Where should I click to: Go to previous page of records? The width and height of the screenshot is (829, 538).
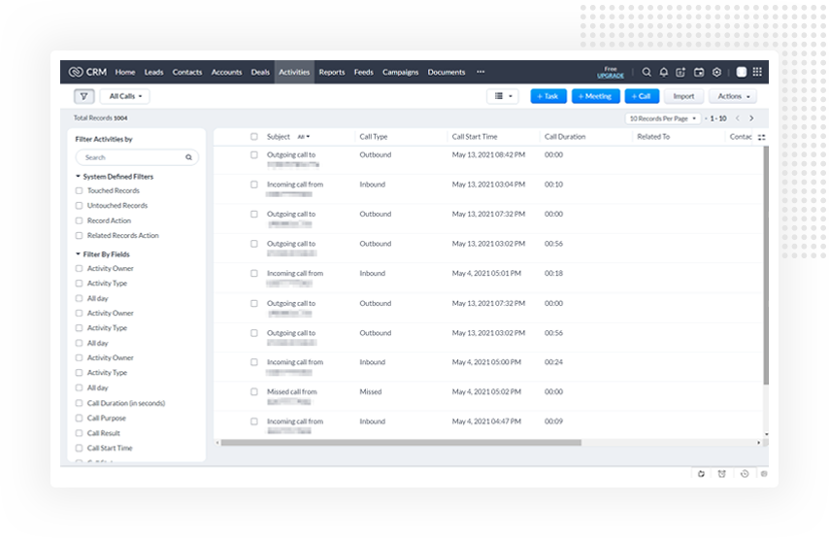tap(738, 118)
